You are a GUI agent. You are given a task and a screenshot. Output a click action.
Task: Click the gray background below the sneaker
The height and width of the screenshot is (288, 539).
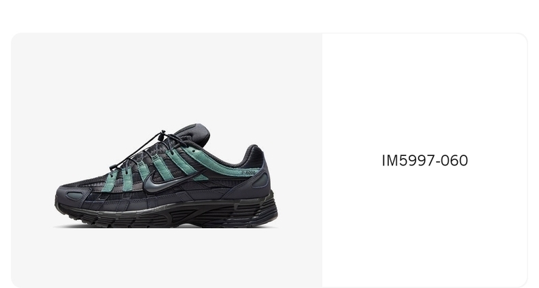click(166, 257)
